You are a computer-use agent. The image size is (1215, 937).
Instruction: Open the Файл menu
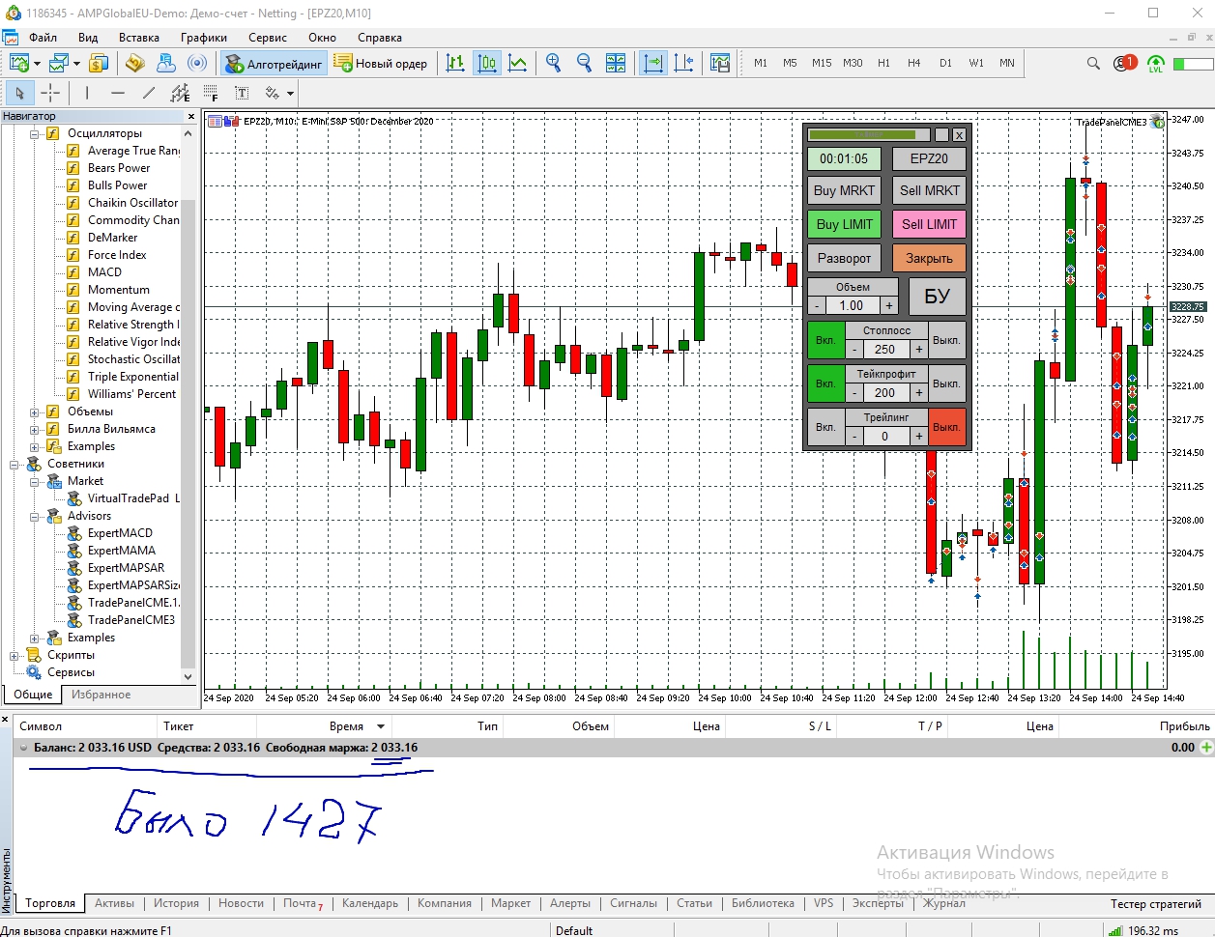click(x=43, y=38)
